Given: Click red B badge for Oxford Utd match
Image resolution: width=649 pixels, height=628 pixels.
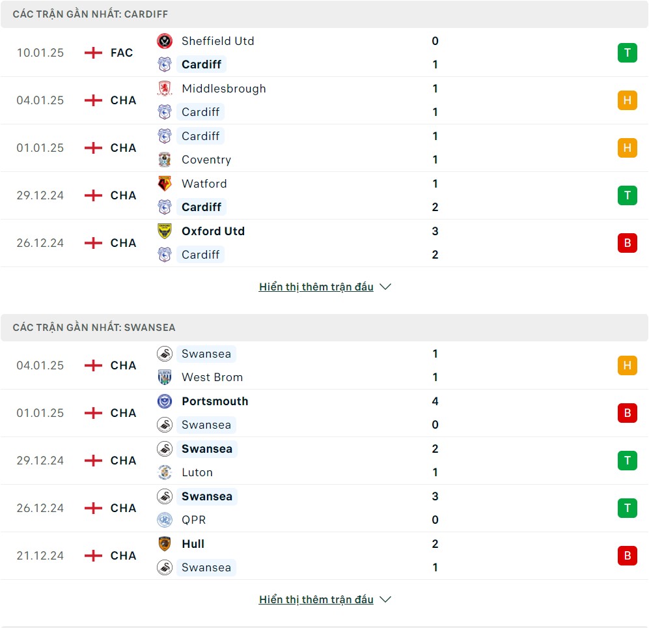Looking at the screenshot, I should pyautogui.click(x=627, y=243).
